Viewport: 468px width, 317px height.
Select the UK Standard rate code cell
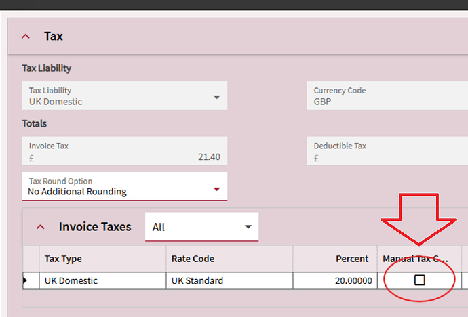pos(229,280)
